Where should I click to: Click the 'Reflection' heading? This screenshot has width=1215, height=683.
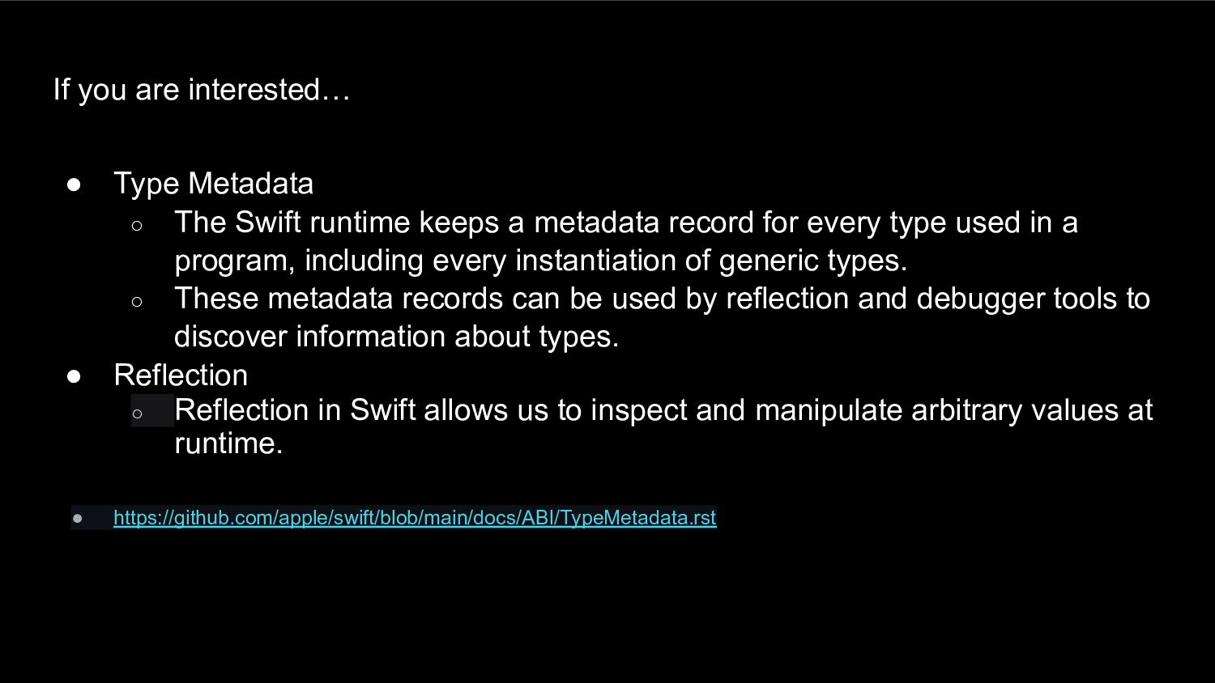[181, 375]
